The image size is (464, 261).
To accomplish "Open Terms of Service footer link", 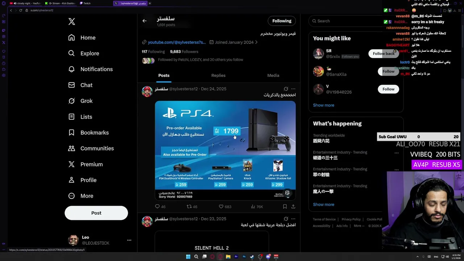I will [324, 219].
